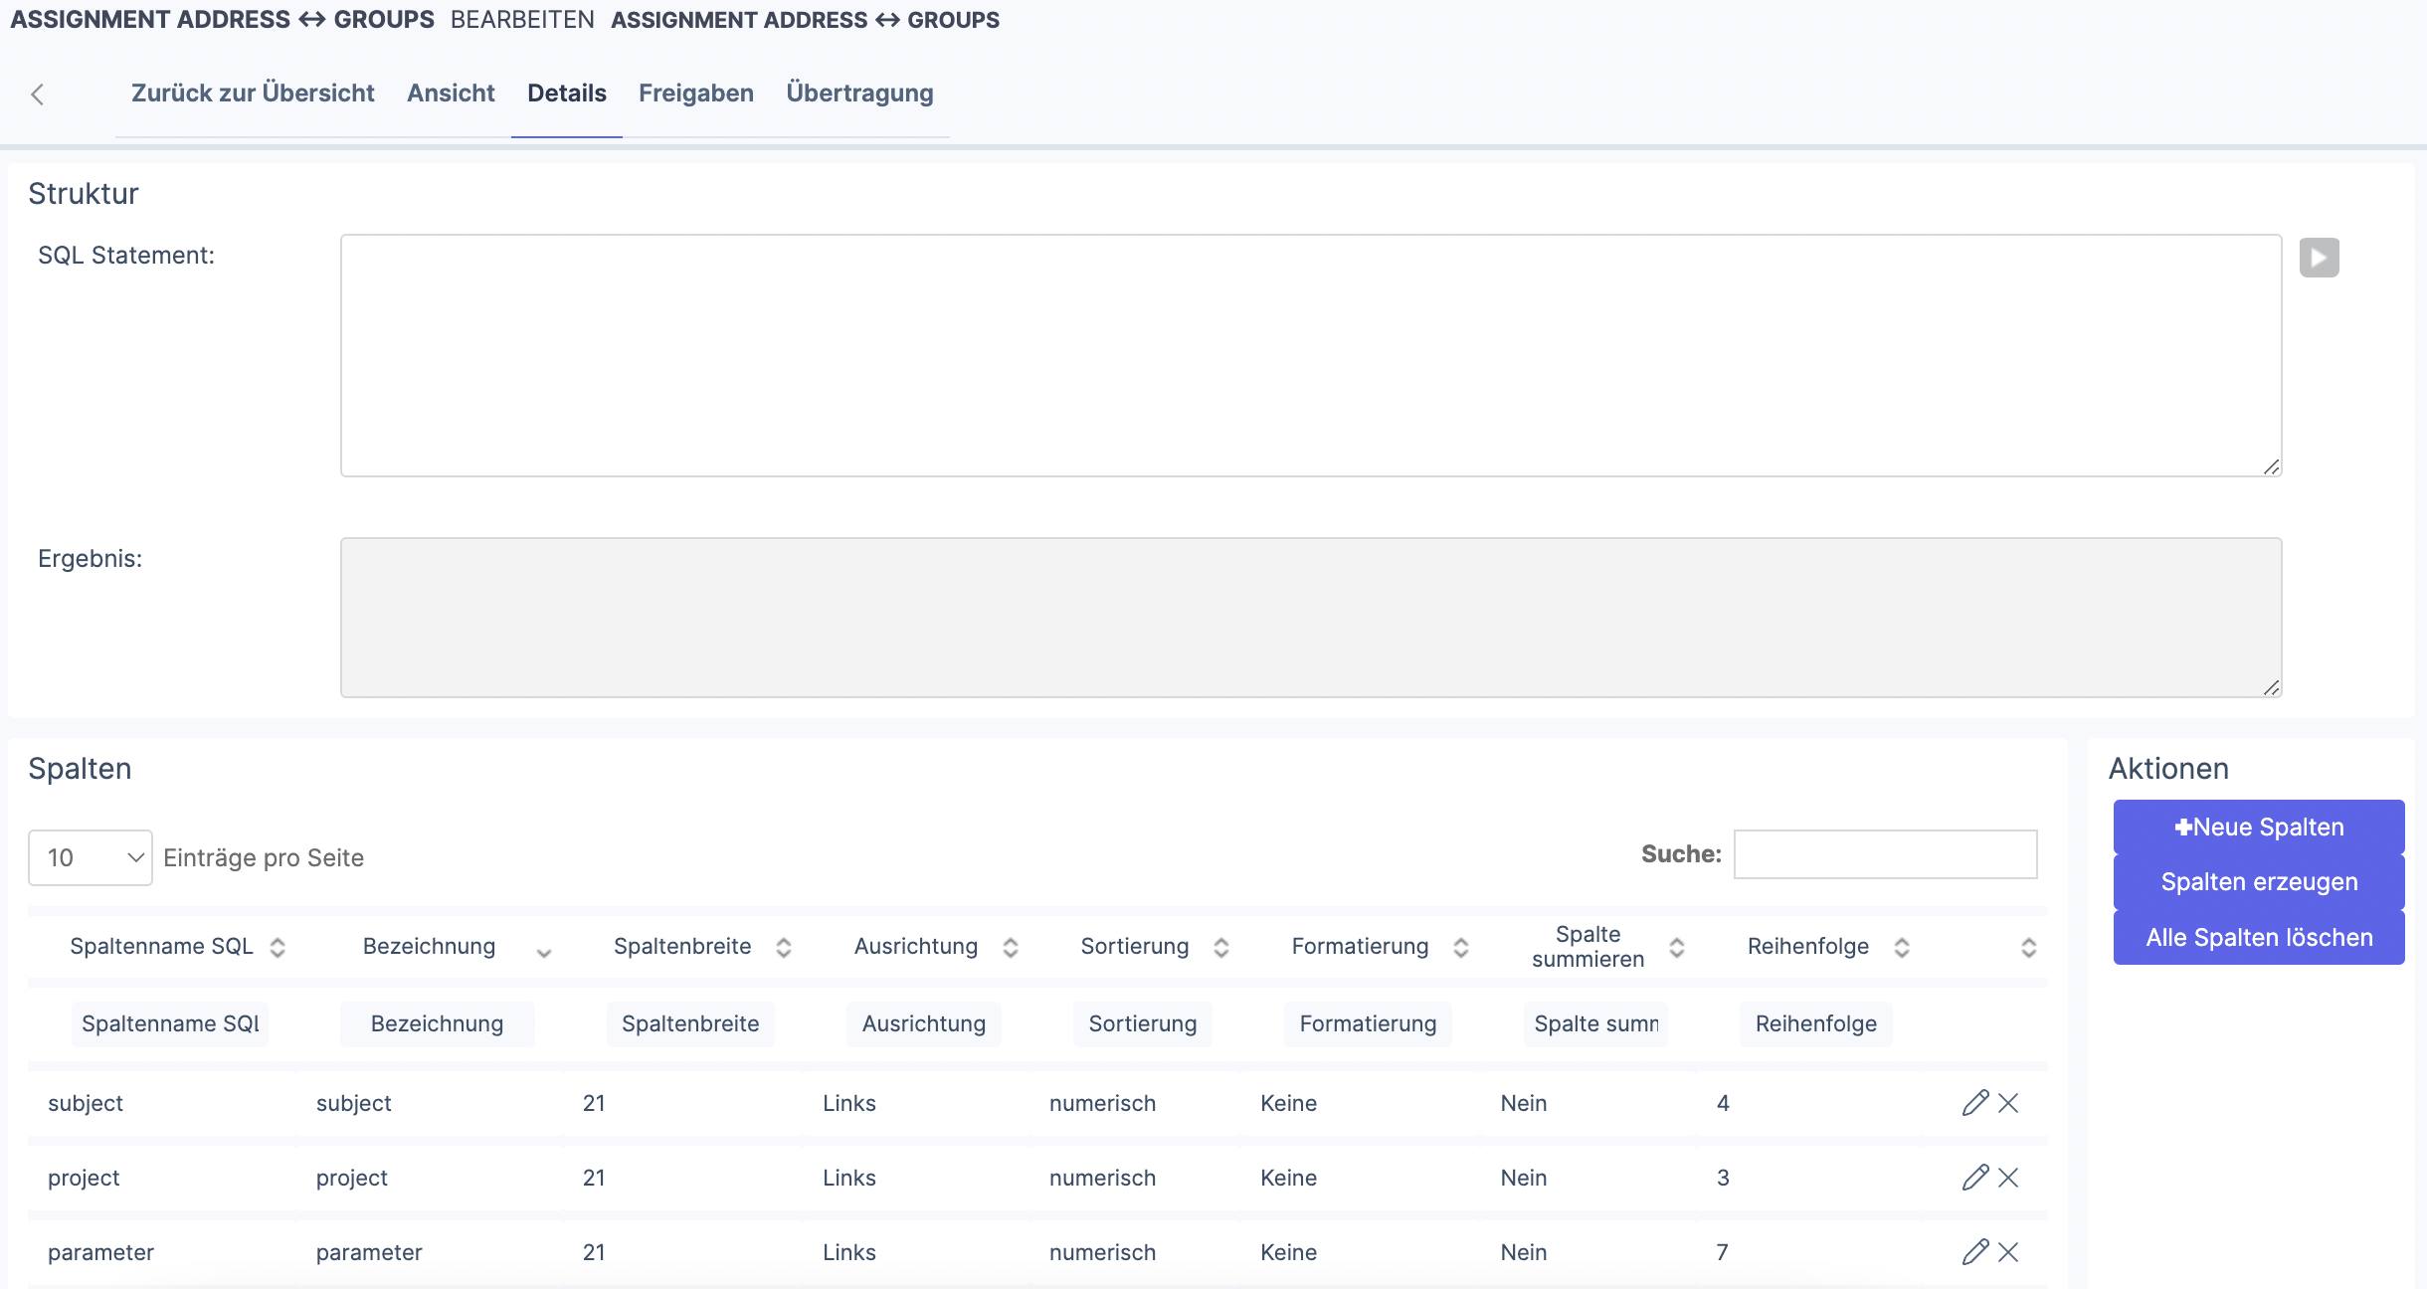The height and width of the screenshot is (1289, 2427).
Task: Edit the project row pencil icon
Action: 1974,1178
